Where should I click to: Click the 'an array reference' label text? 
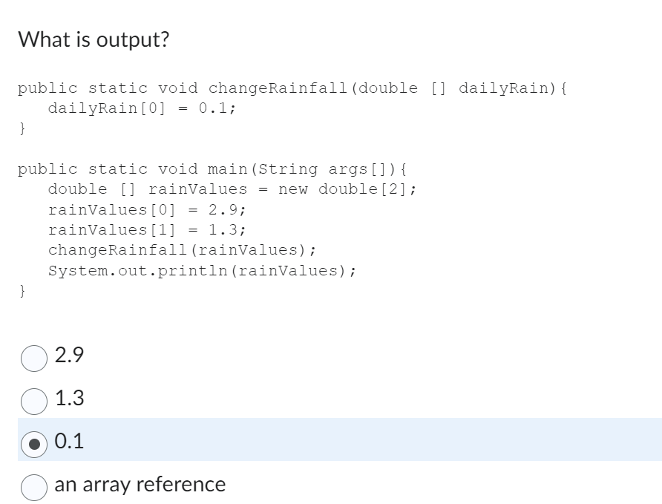coord(140,484)
